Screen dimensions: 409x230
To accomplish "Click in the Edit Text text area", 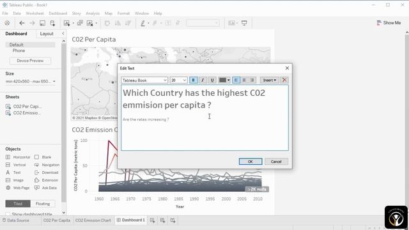I will click(204, 118).
